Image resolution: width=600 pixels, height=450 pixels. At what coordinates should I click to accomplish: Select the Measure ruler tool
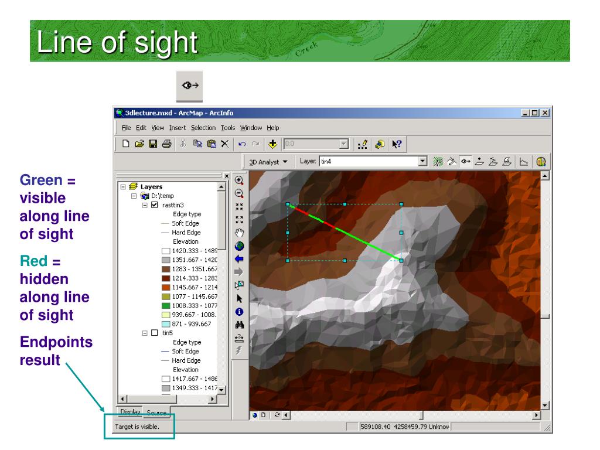(x=239, y=338)
